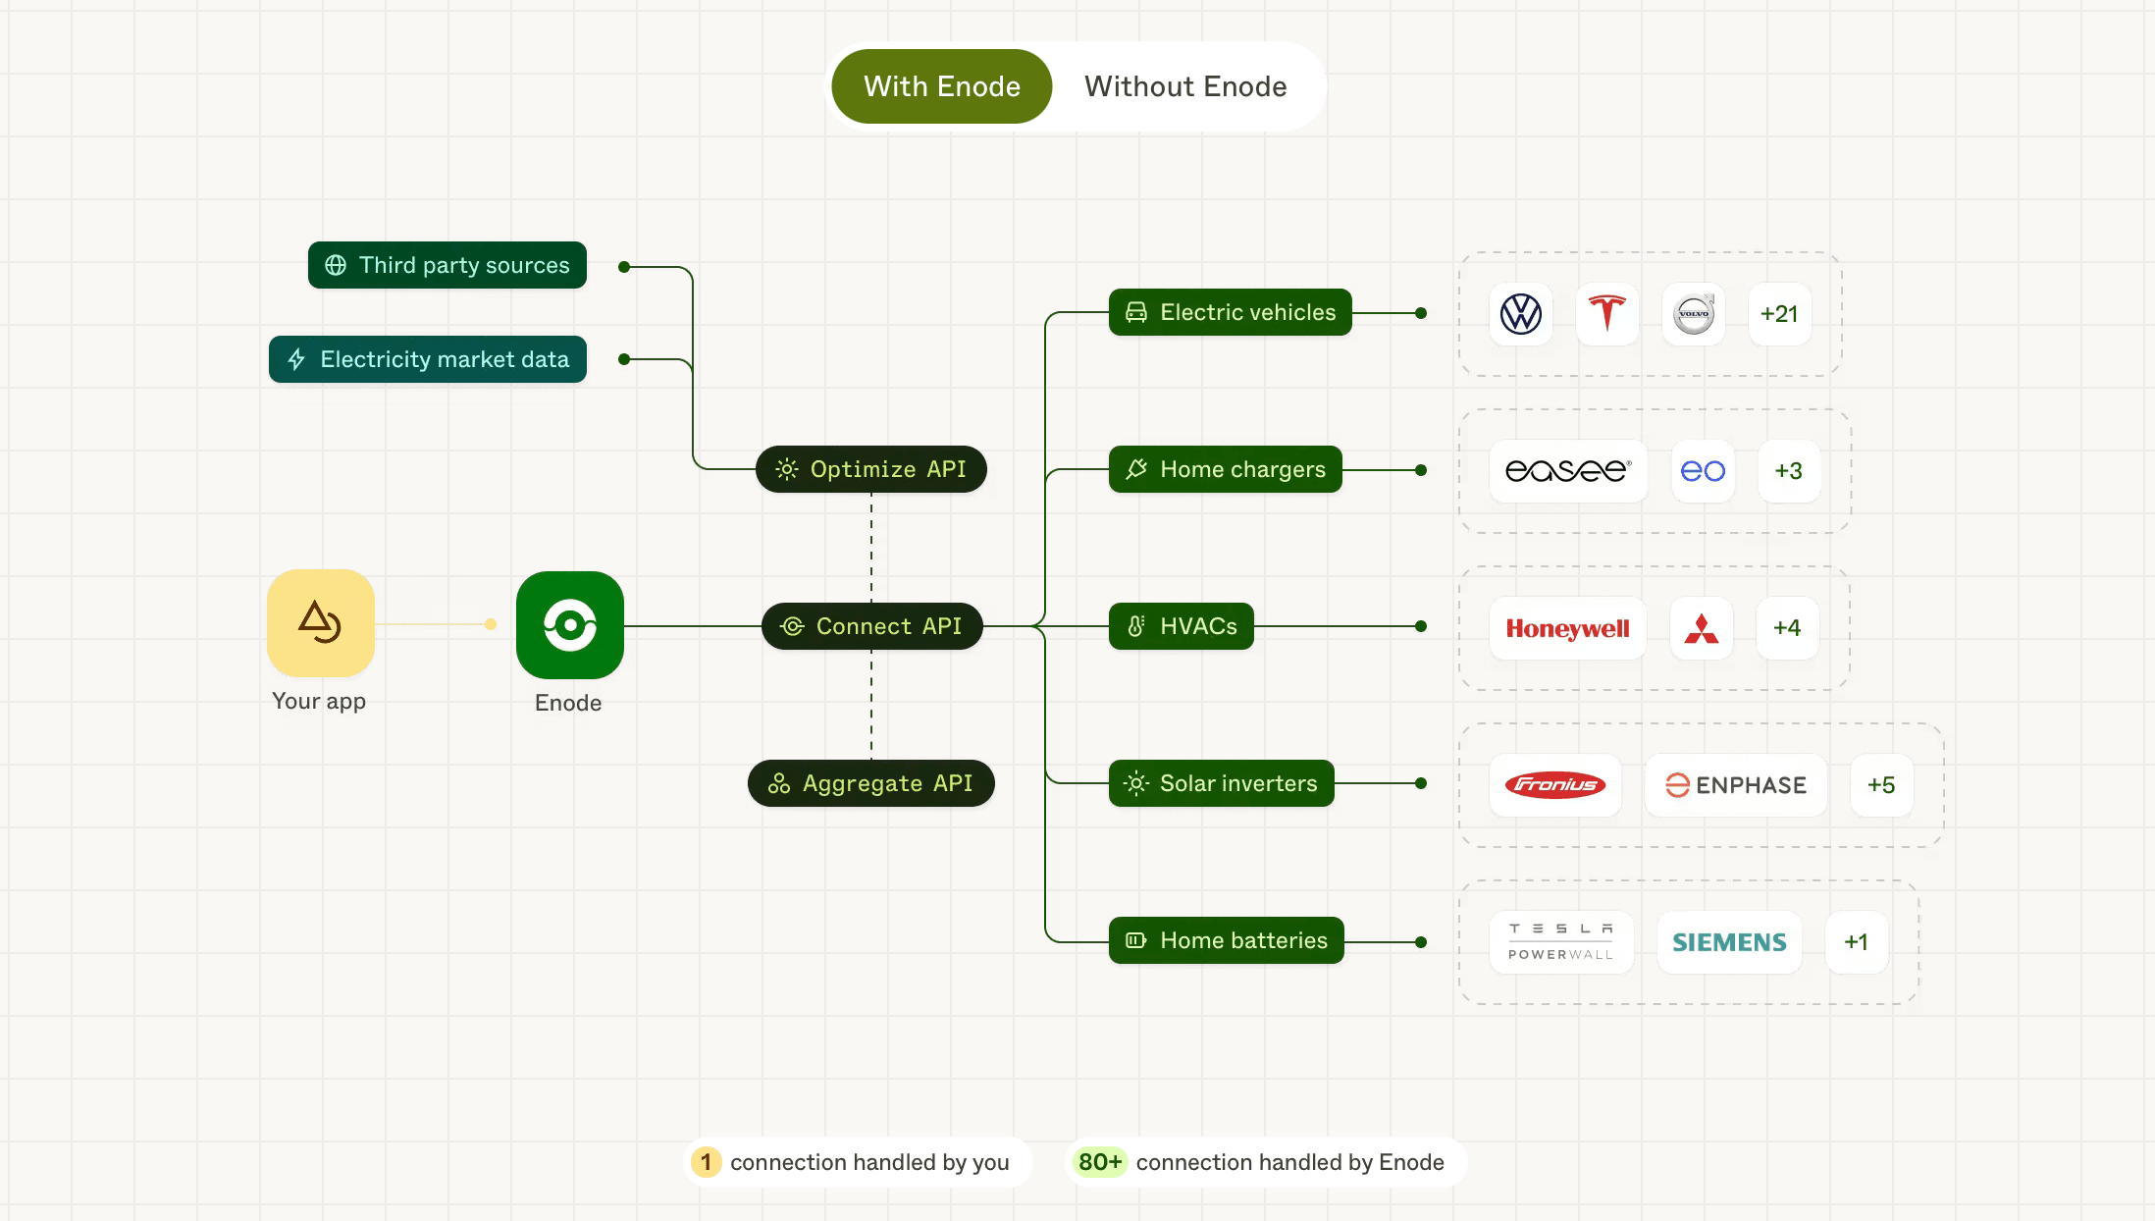Click the Electric vehicles category label
This screenshot has width=2155, height=1221.
tap(1231, 312)
